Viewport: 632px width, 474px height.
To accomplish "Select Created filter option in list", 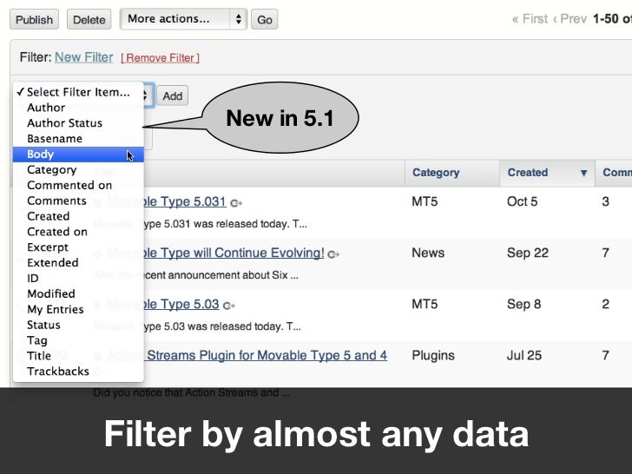I will (78, 216).
